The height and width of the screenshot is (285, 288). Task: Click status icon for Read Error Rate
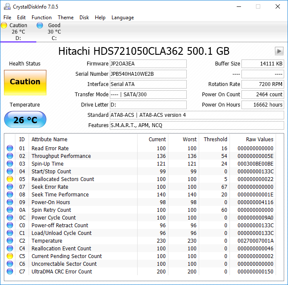[x=10, y=148]
